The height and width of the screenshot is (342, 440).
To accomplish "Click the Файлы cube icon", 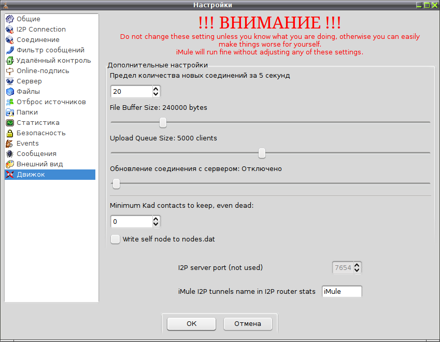I will (9, 92).
